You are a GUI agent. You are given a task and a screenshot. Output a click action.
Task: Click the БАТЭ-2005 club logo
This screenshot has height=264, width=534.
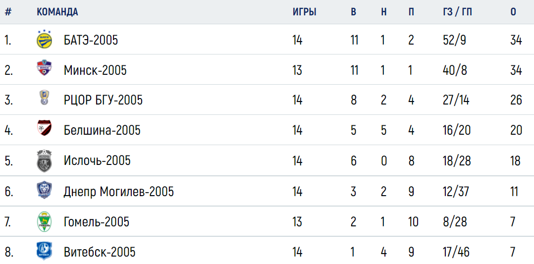click(x=44, y=40)
